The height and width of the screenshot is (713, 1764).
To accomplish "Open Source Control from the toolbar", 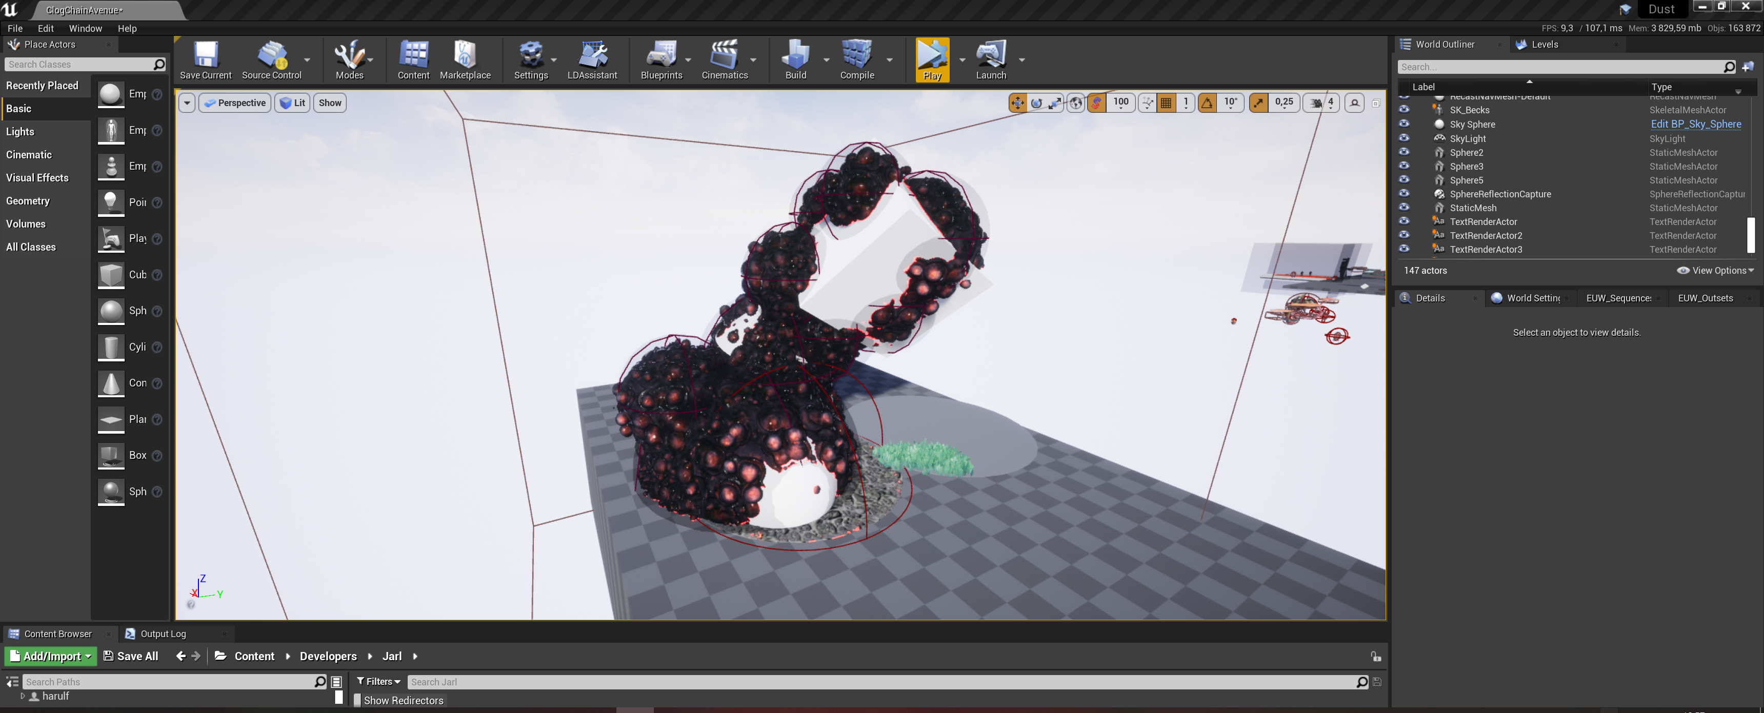I will click(x=271, y=60).
